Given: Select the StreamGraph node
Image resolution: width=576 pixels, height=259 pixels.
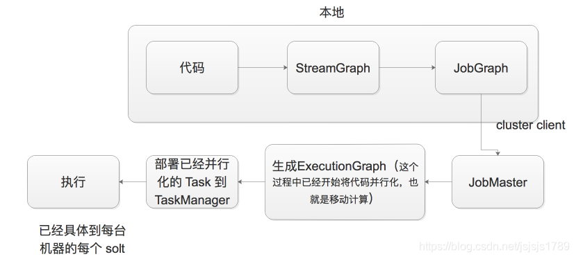Looking at the screenshot, I should pyautogui.click(x=333, y=67).
